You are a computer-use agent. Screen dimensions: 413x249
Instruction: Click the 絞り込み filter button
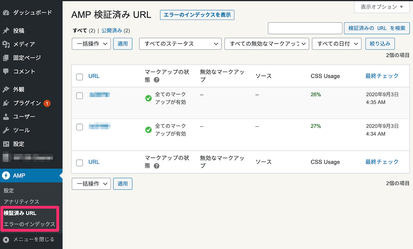(x=380, y=44)
